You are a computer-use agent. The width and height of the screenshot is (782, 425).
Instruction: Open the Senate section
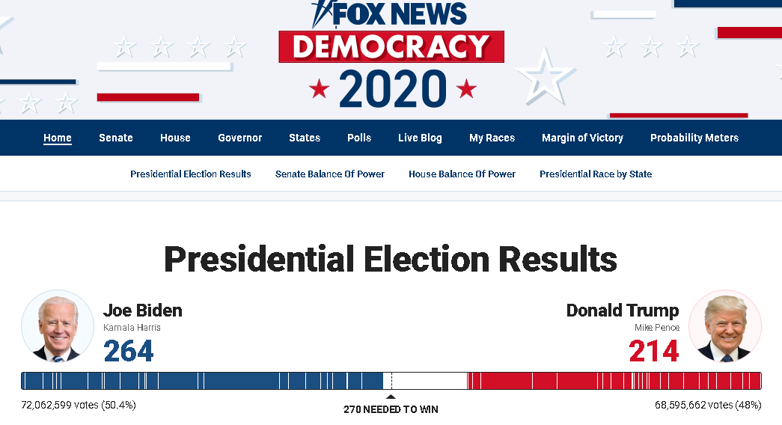[x=116, y=138]
